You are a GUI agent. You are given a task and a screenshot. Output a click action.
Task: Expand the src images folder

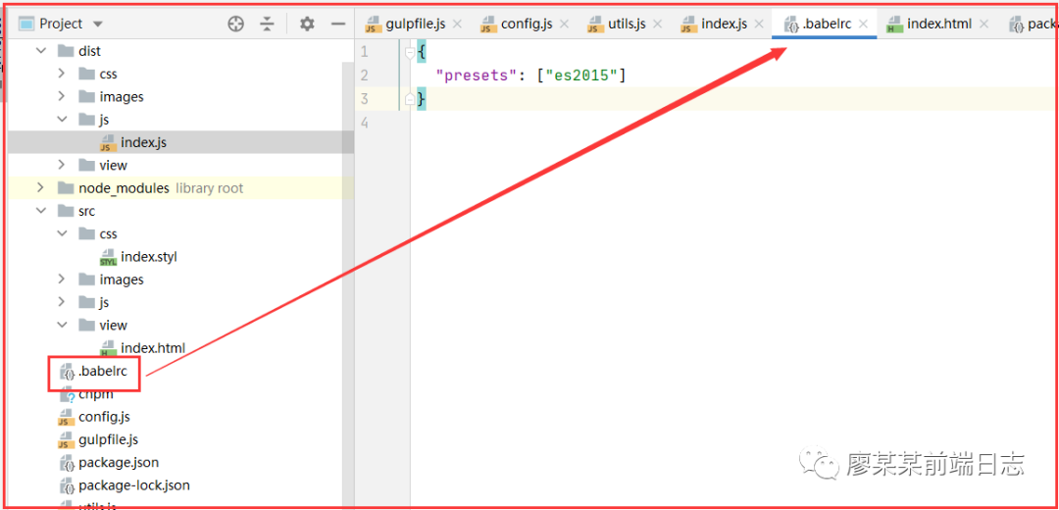click(62, 279)
